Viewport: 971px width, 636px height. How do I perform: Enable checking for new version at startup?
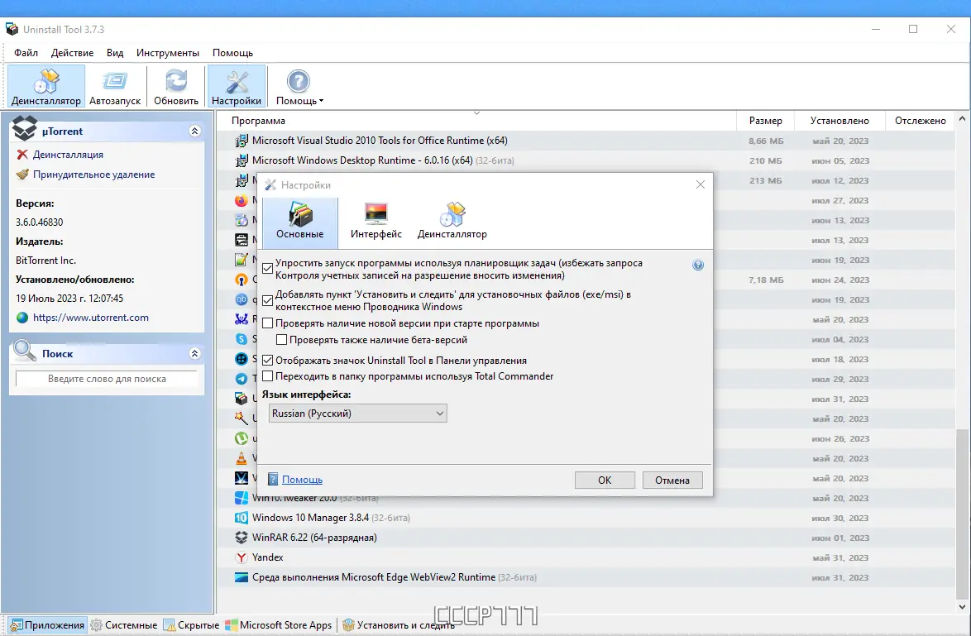267,323
